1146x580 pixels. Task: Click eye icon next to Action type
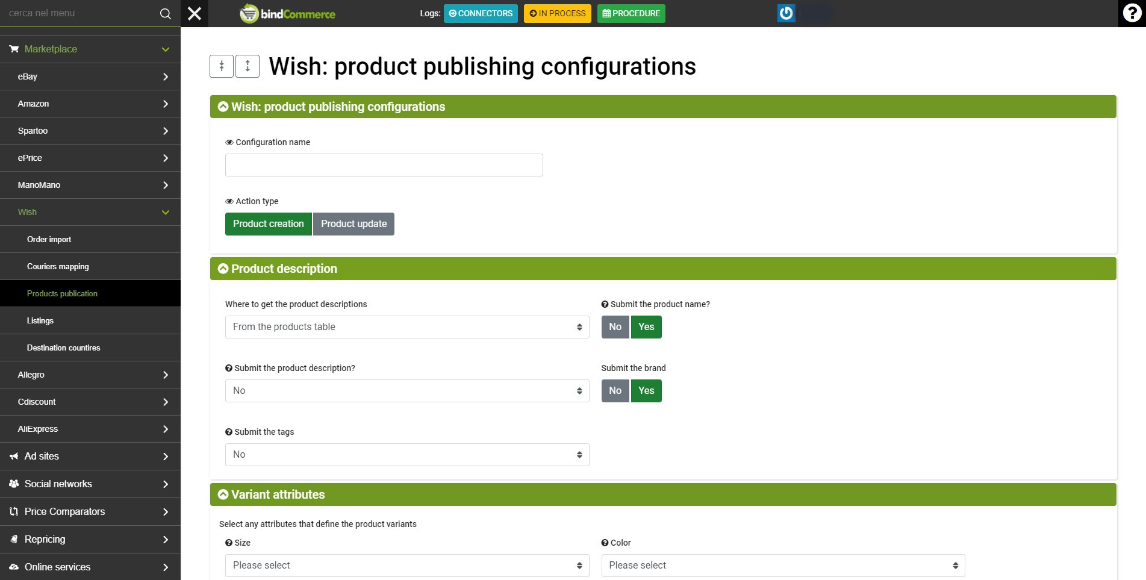tap(229, 201)
